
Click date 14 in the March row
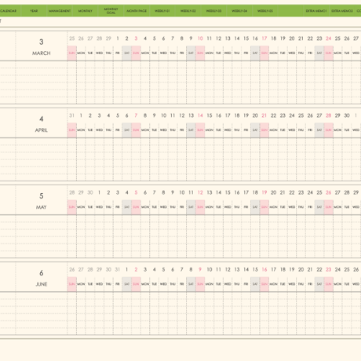click(x=237, y=38)
